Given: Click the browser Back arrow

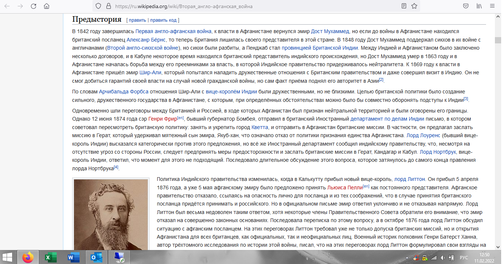Looking at the screenshot, I should [7, 6].
